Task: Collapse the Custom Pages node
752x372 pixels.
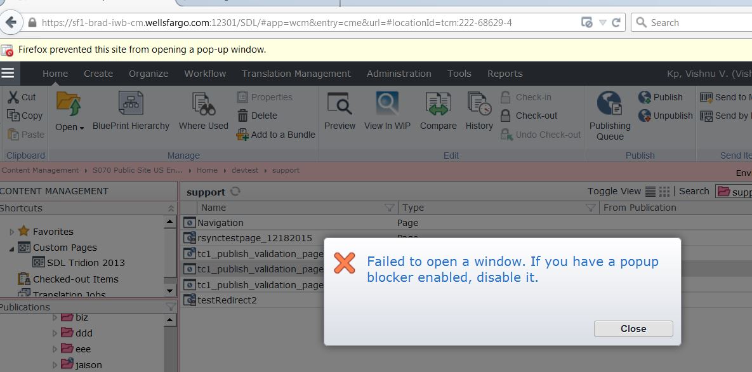Action: [11, 248]
